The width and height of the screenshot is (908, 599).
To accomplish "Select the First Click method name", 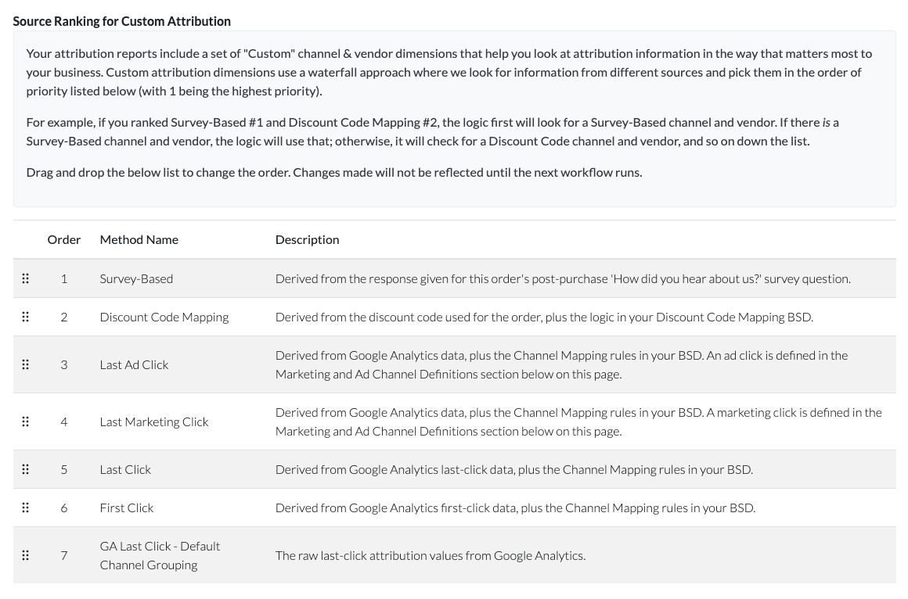I will (x=127, y=508).
